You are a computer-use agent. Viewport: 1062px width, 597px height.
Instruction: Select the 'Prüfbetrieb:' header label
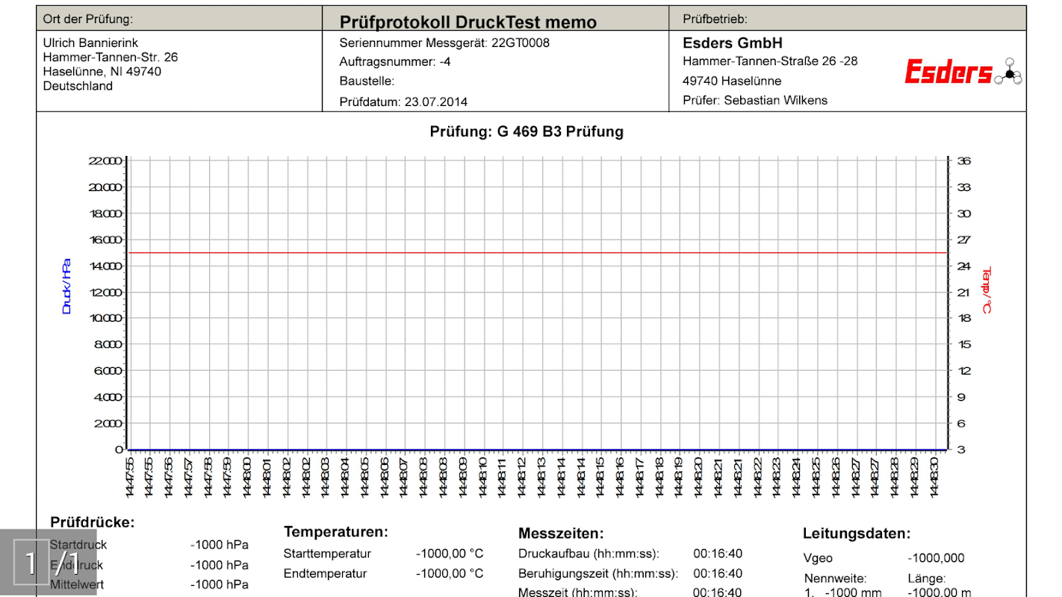tap(715, 19)
